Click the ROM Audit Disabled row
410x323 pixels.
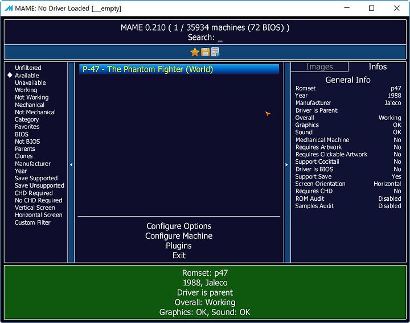[x=348, y=199]
